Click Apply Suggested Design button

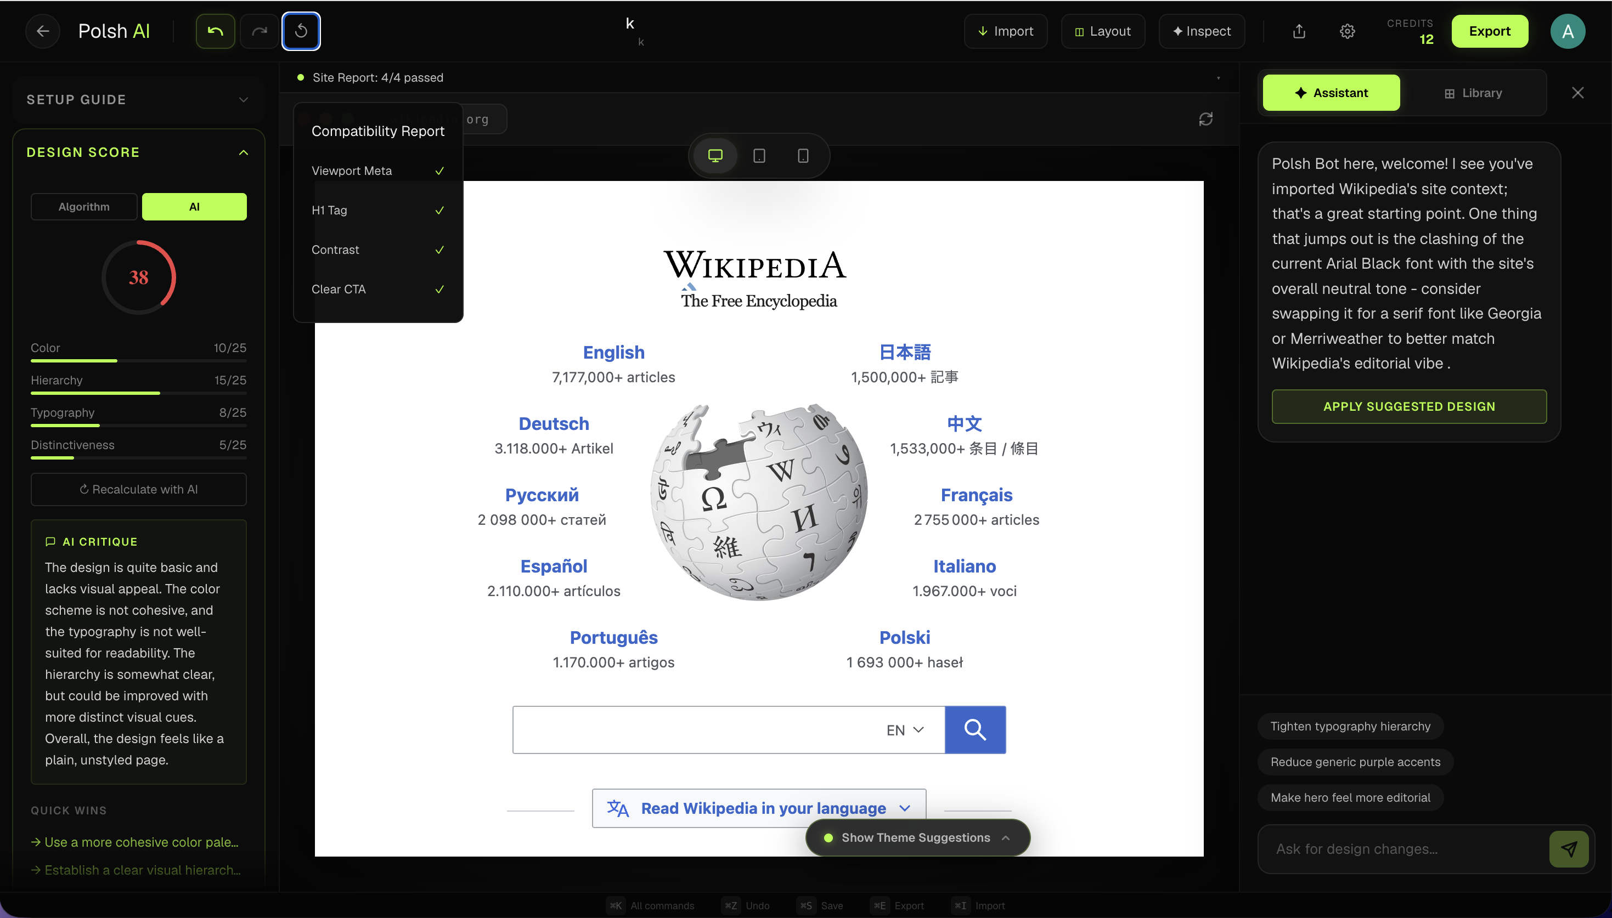coord(1408,407)
